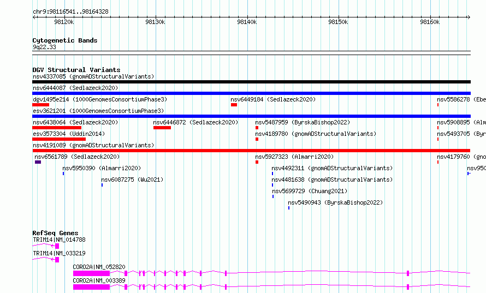This screenshot has height=293, width=486.
Task: Open the RefSeq Genes track title
Action: click(55, 233)
